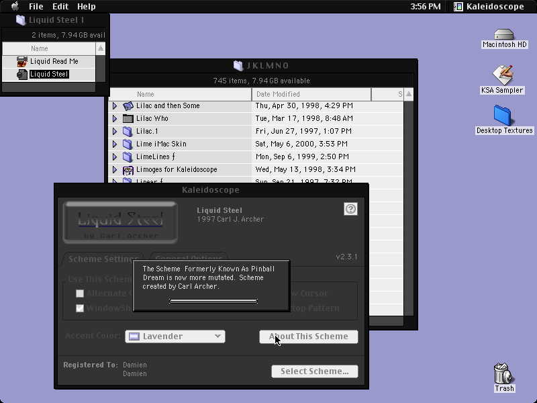Select the Lilac and then Some icon
Viewport: 537px width, 403px height.
128,106
